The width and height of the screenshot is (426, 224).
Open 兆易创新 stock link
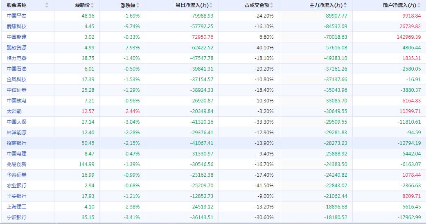16,164
